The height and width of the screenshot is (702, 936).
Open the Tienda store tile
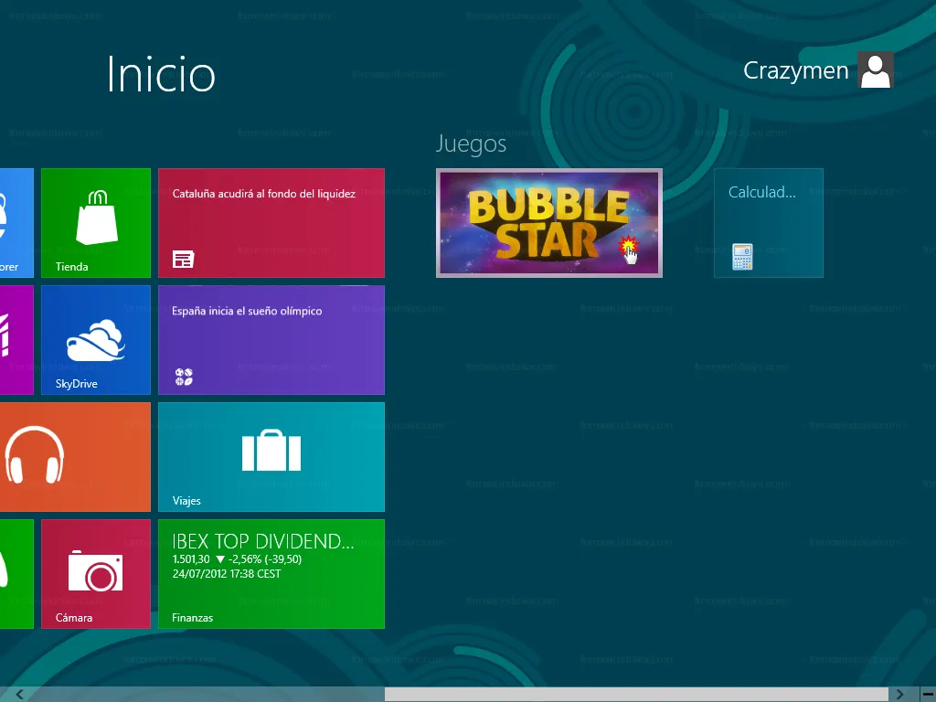coord(95,223)
